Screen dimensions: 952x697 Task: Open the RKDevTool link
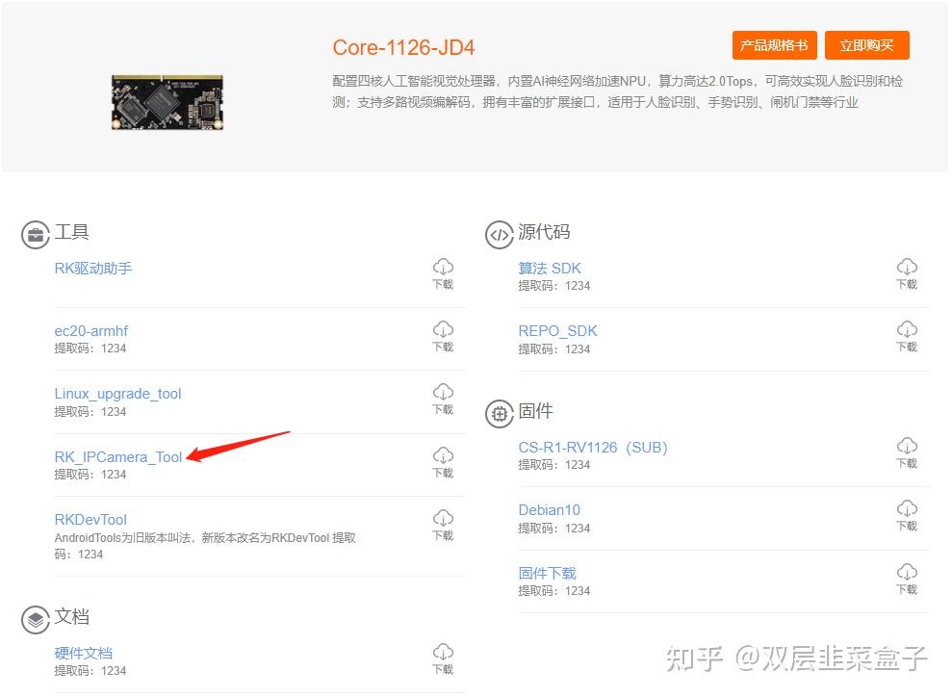pos(90,520)
